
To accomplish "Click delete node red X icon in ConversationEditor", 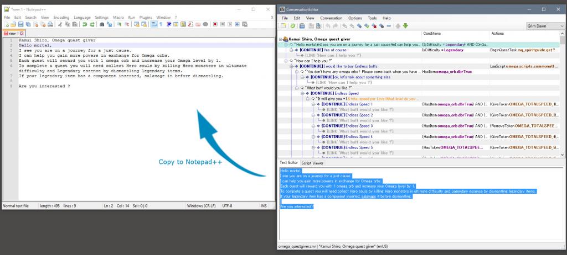I will 374,25.
